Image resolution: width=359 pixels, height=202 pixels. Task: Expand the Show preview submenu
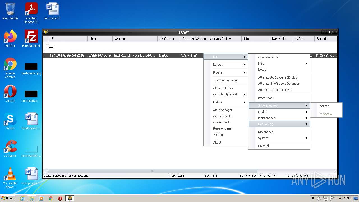(x=279, y=105)
